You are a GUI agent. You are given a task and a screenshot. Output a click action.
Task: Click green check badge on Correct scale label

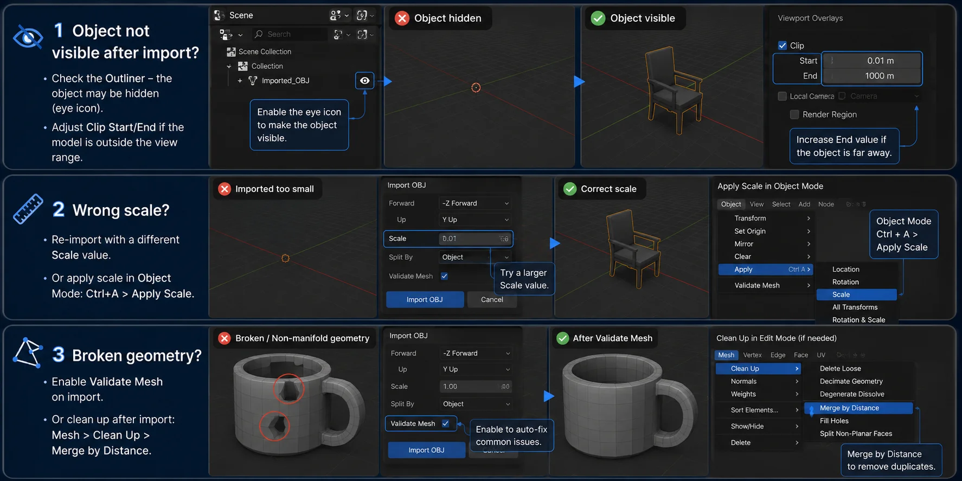tap(570, 189)
